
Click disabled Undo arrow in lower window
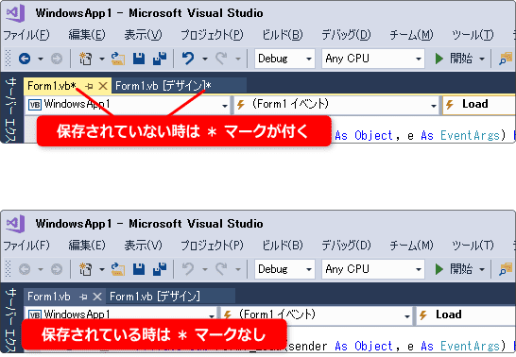(188, 269)
